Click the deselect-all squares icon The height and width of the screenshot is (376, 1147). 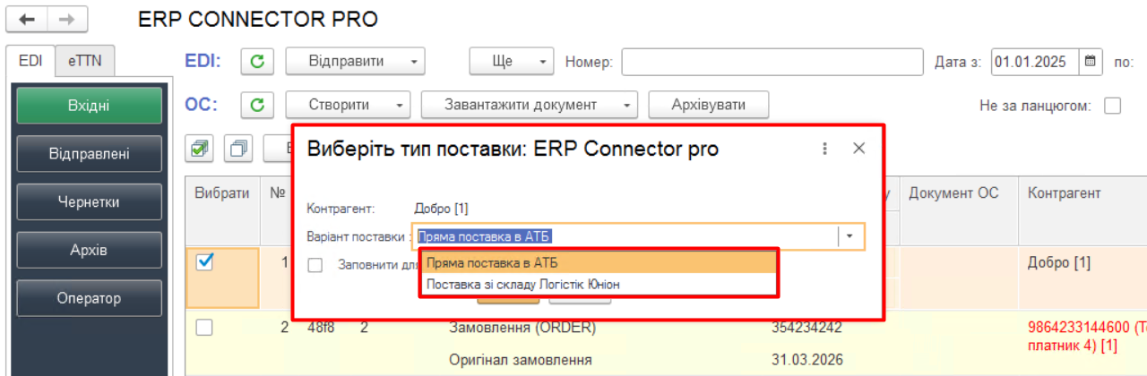[x=237, y=148]
